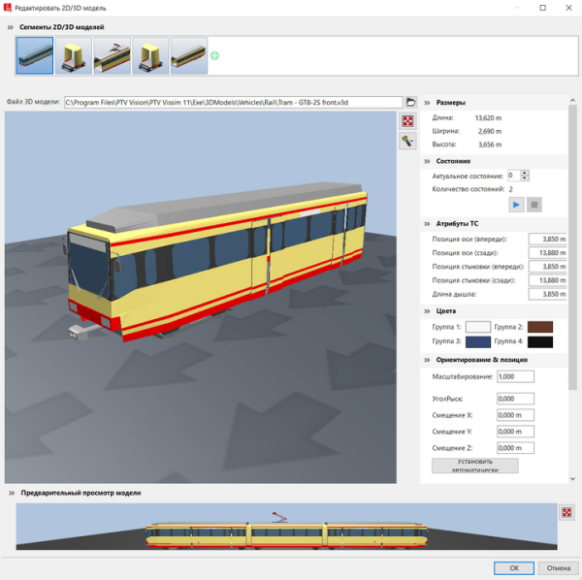The height and width of the screenshot is (580, 582).
Task: Add a new model segment with green plus
Action: pos(214,56)
